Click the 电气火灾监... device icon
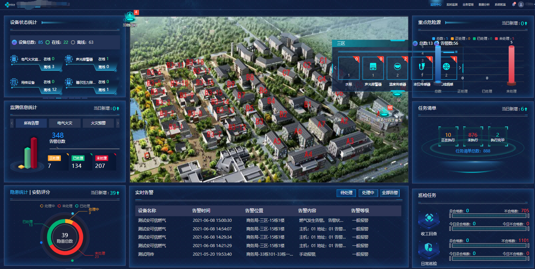This screenshot has height=269, width=535. pyautogui.click(x=14, y=59)
